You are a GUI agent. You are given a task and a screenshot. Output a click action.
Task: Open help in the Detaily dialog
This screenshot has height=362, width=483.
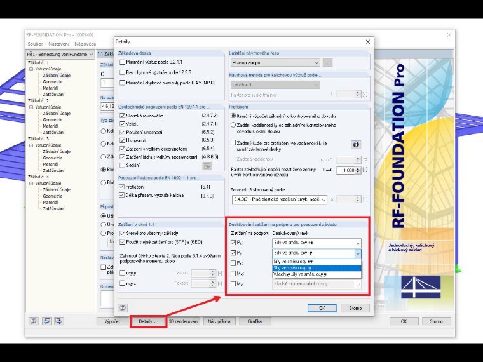click(x=123, y=307)
